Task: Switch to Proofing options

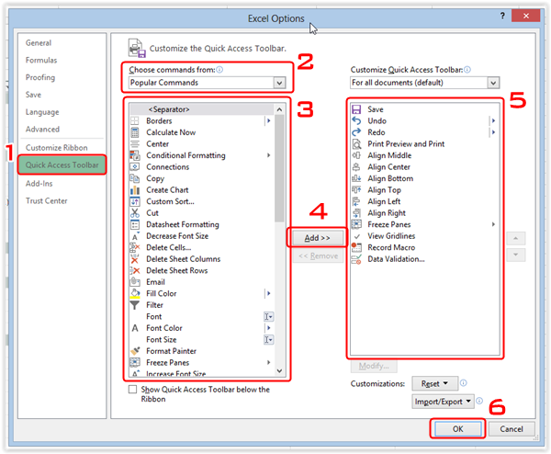Action: click(x=40, y=77)
